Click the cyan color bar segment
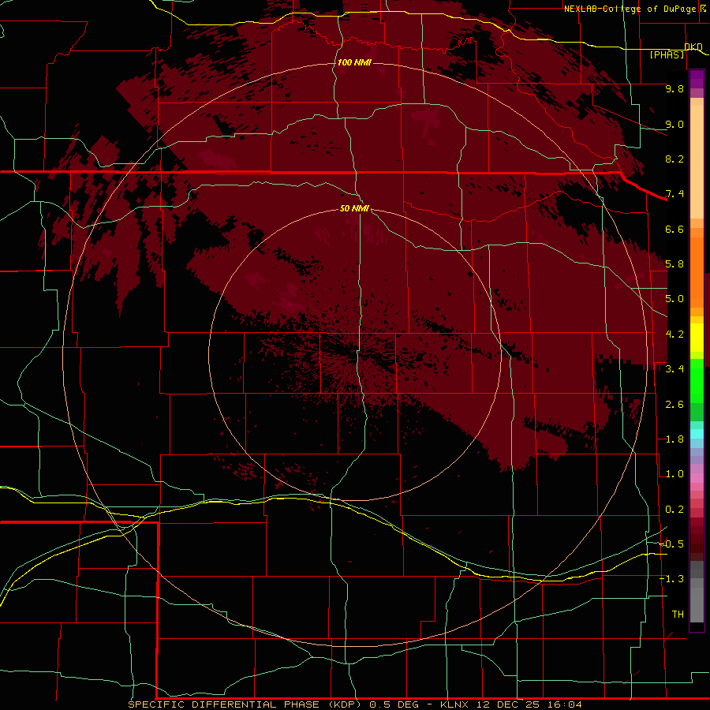Image resolution: width=710 pixels, height=710 pixels. 697,434
